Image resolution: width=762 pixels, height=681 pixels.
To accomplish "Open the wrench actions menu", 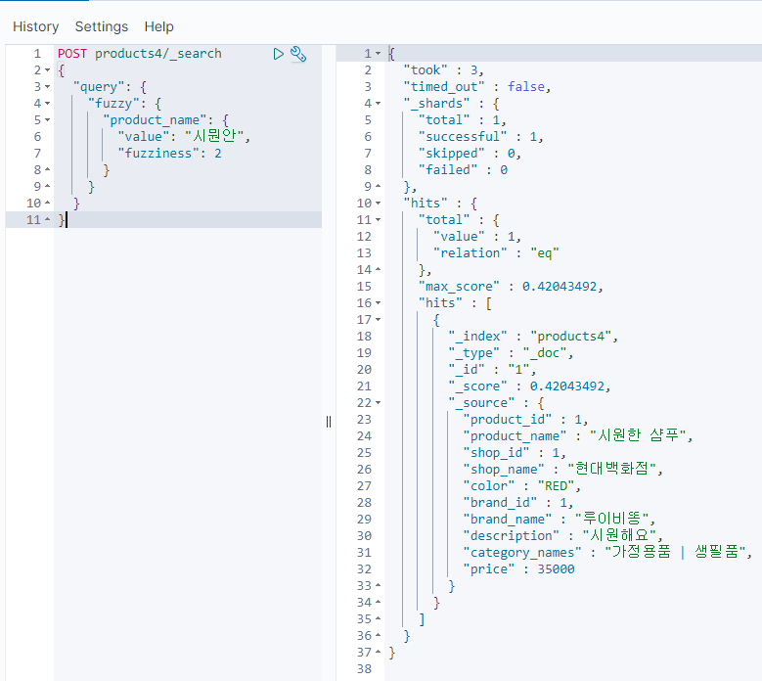I will 299,55.
